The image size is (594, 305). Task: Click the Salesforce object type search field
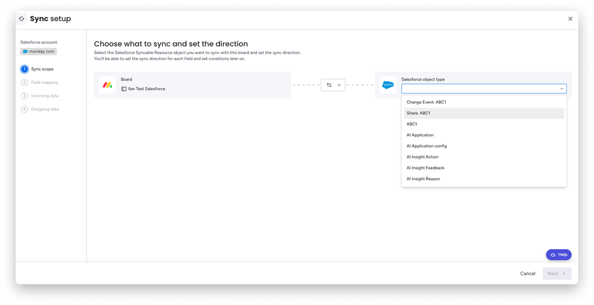[x=479, y=89]
